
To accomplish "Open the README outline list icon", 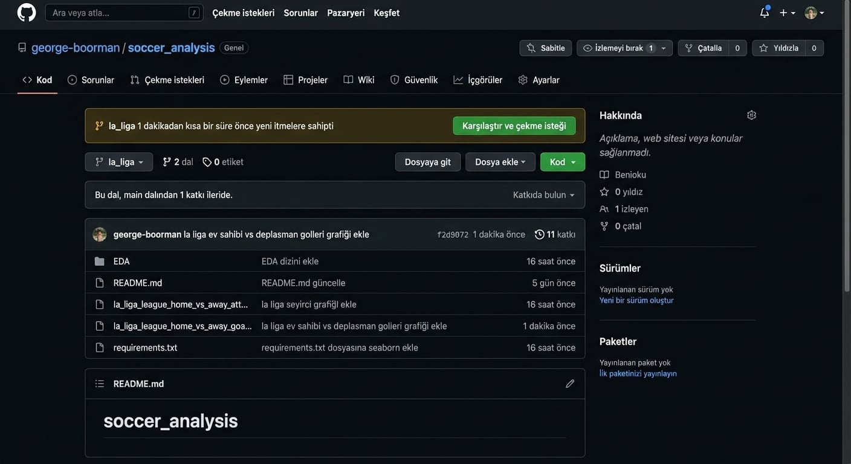I will pos(100,384).
